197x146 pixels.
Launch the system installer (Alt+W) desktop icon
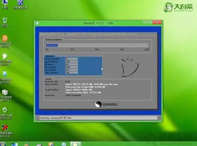[5, 77]
